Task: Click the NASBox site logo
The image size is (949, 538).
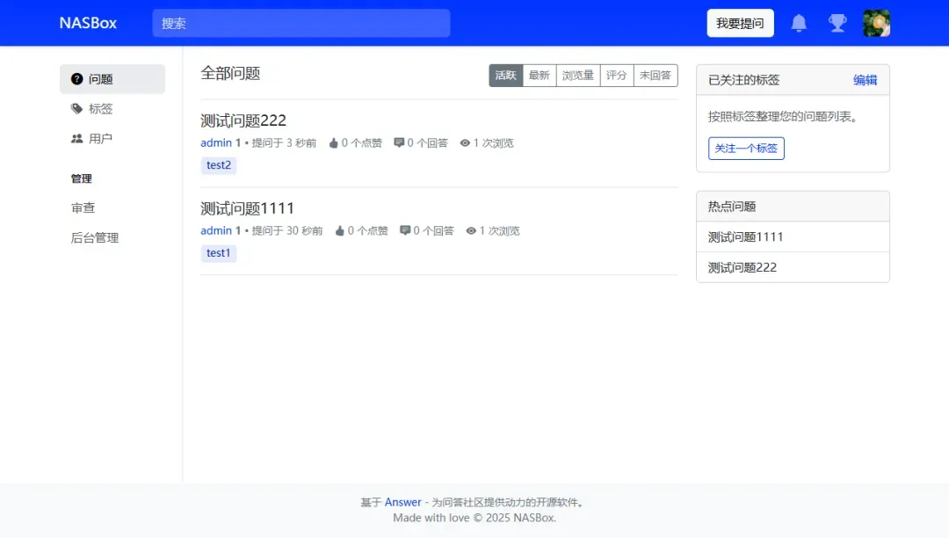Action: [x=88, y=23]
